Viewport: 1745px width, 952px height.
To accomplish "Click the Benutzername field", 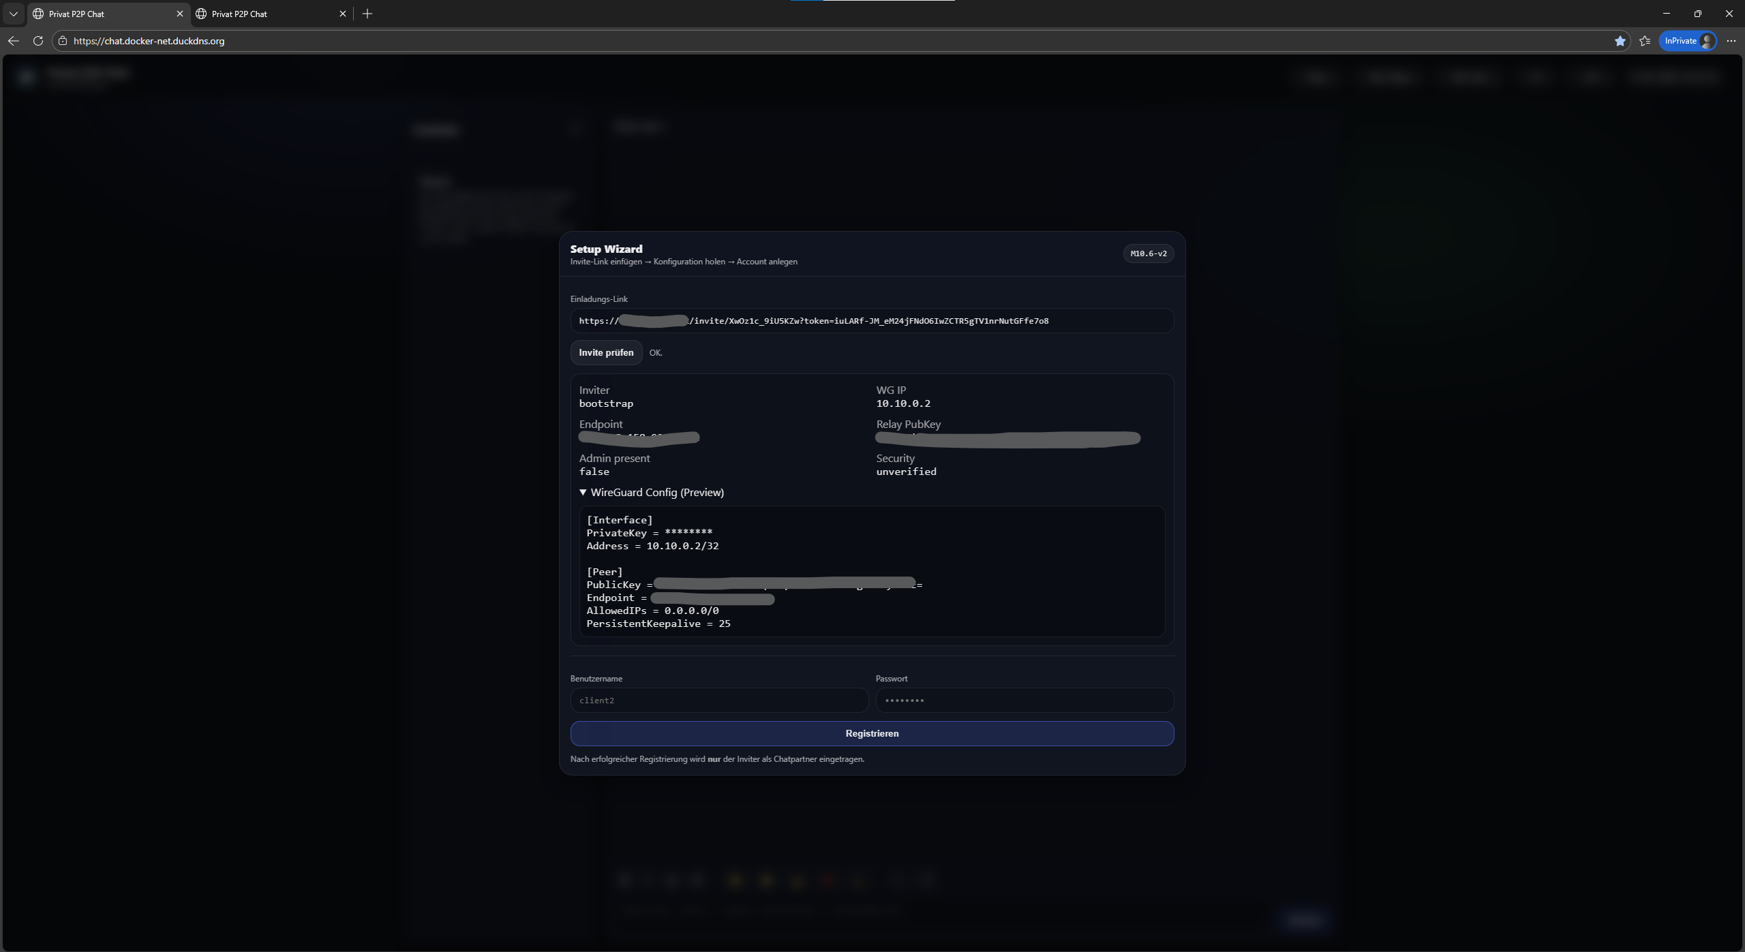I will (x=718, y=700).
